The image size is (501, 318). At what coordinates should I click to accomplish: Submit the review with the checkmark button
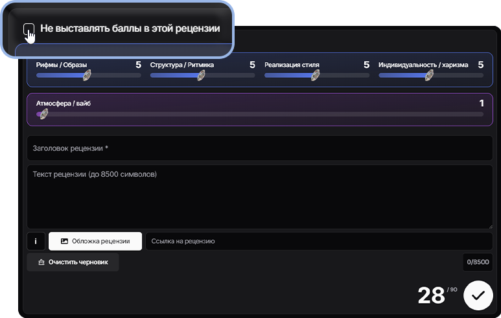tap(478, 295)
